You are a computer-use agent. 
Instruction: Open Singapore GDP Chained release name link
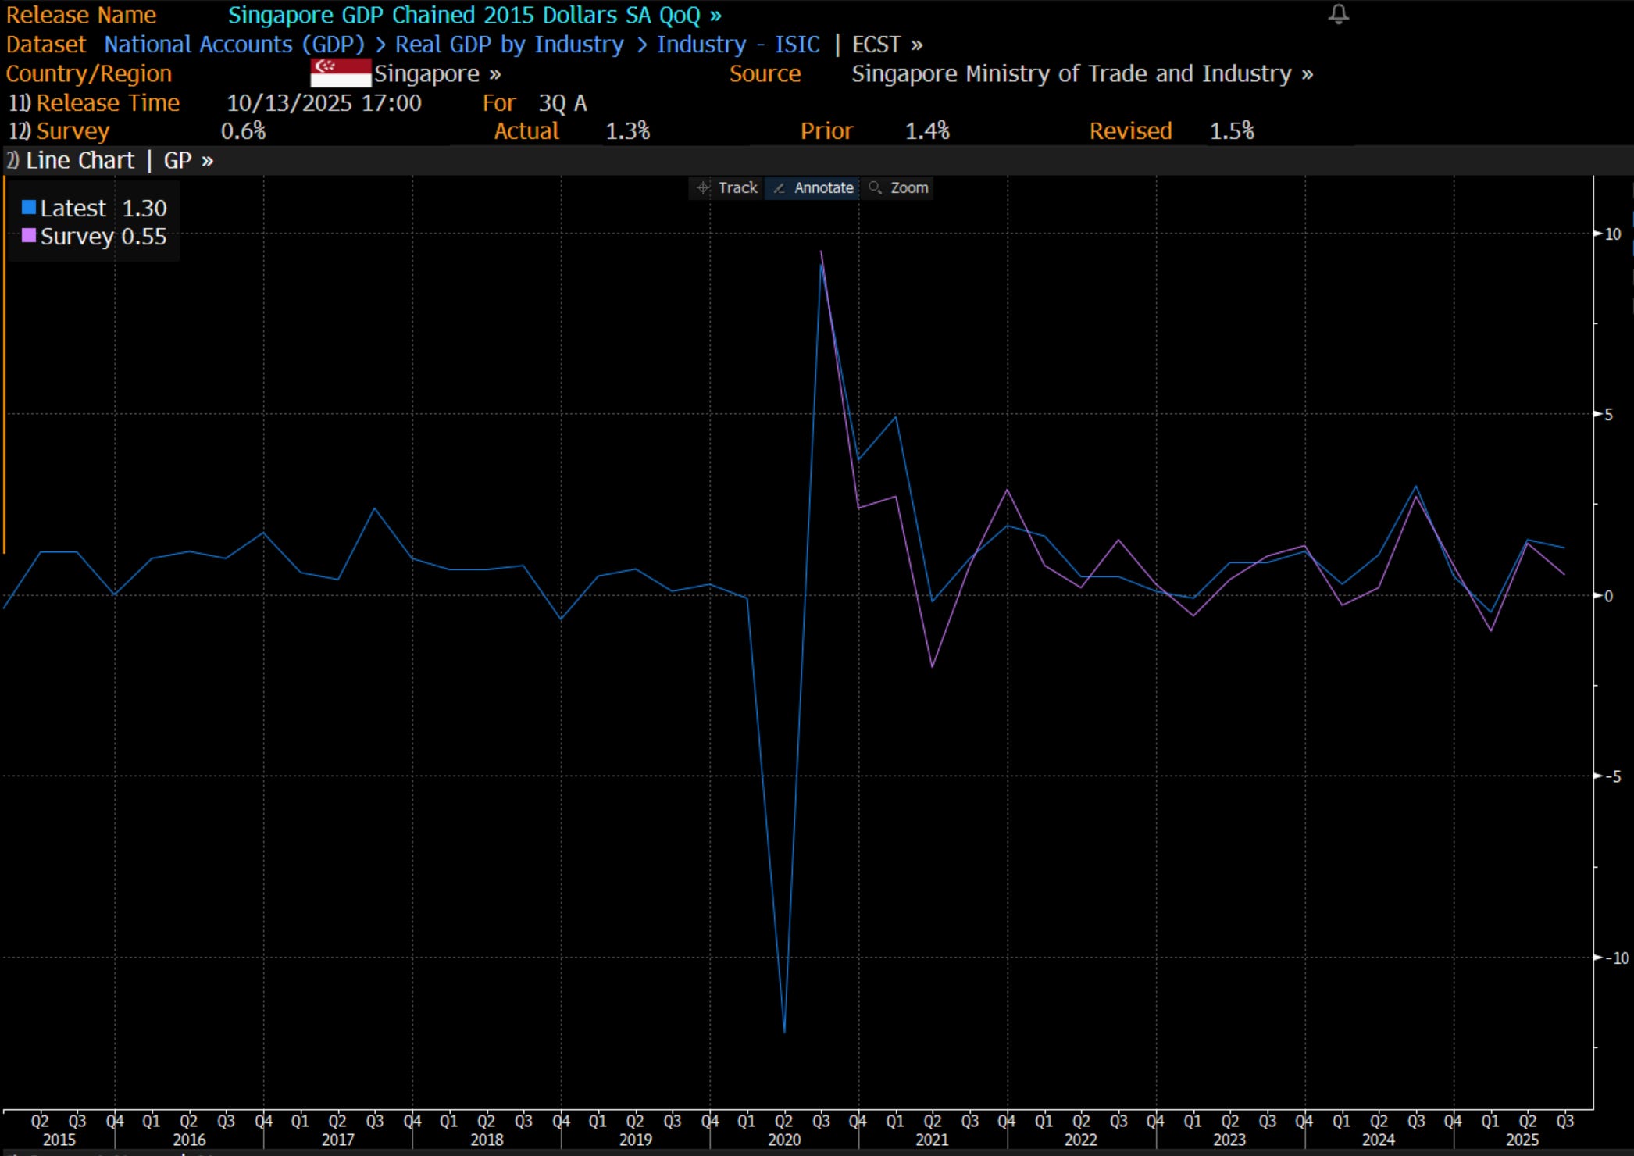473,15
